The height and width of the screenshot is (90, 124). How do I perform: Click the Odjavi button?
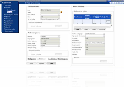[x=94, y=29]
